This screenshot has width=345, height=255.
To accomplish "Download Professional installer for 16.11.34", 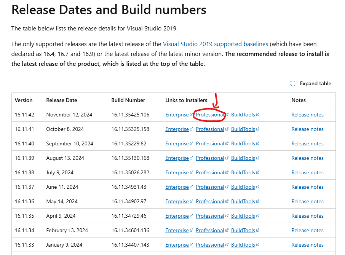I will click(x=210, y=230).
